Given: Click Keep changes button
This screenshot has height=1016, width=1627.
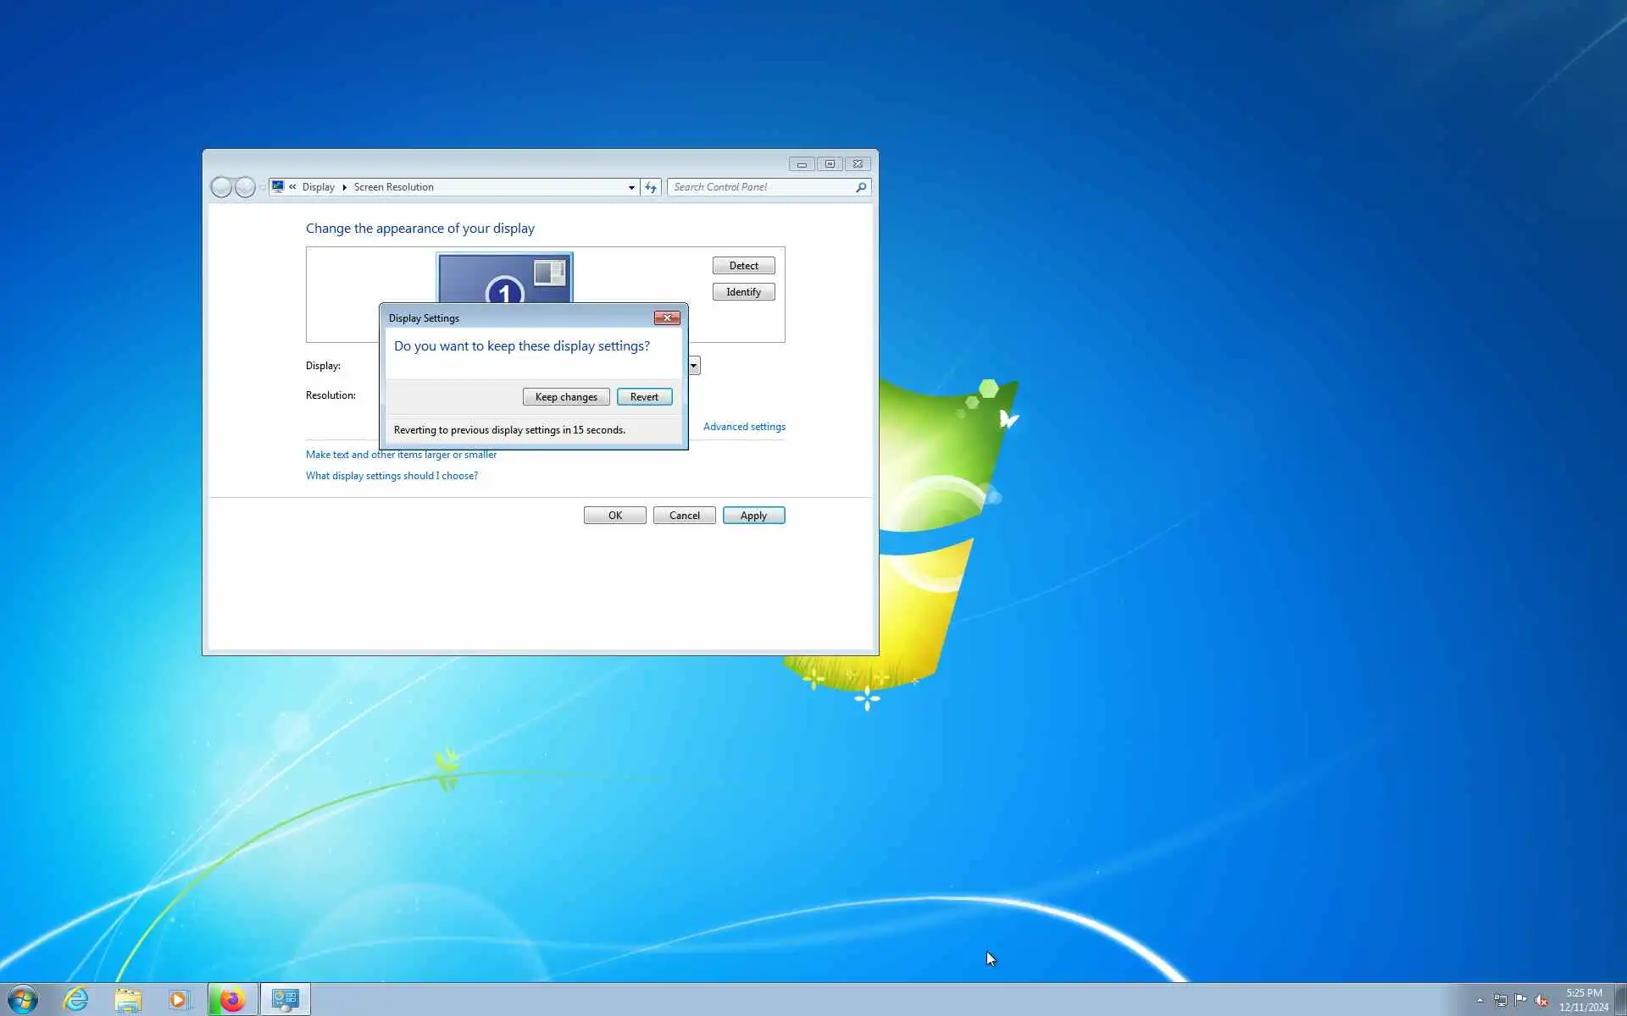Looking at the screenshot, I should click(x=566, y=397).
